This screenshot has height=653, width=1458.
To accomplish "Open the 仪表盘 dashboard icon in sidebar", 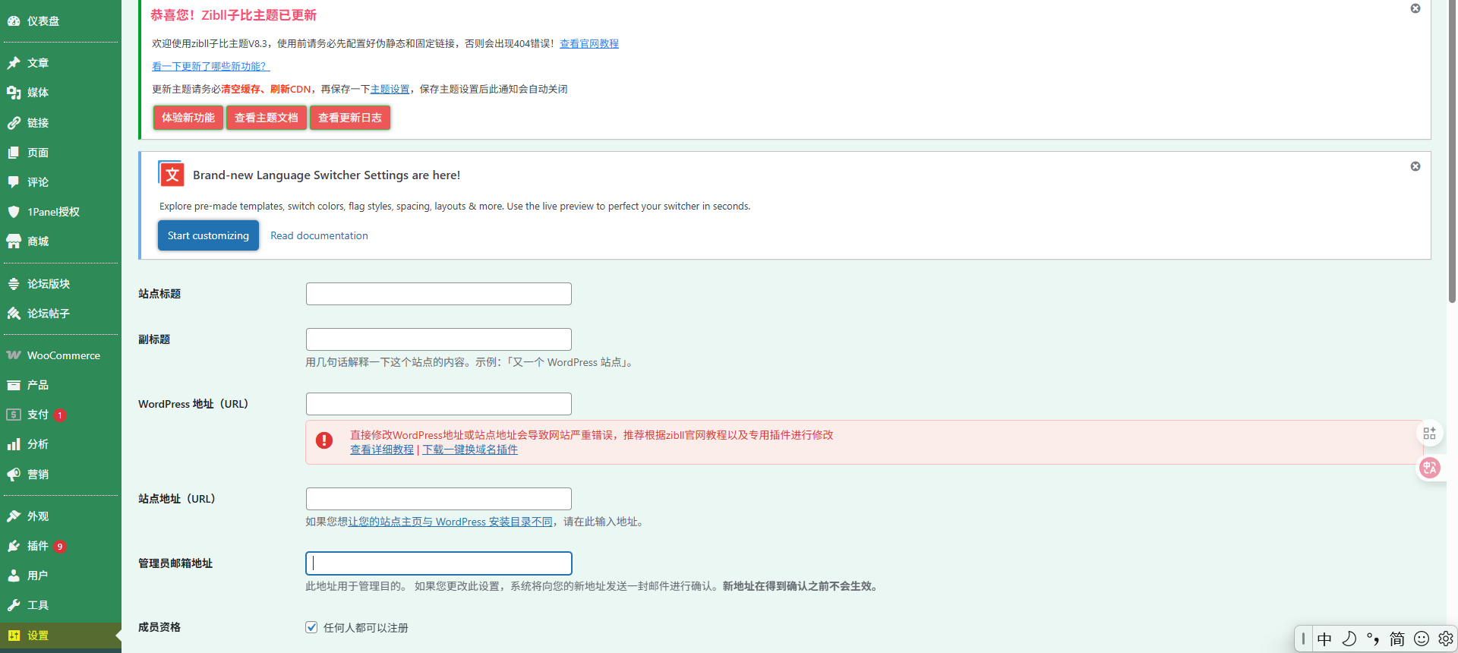I will [x=14, y=21].
